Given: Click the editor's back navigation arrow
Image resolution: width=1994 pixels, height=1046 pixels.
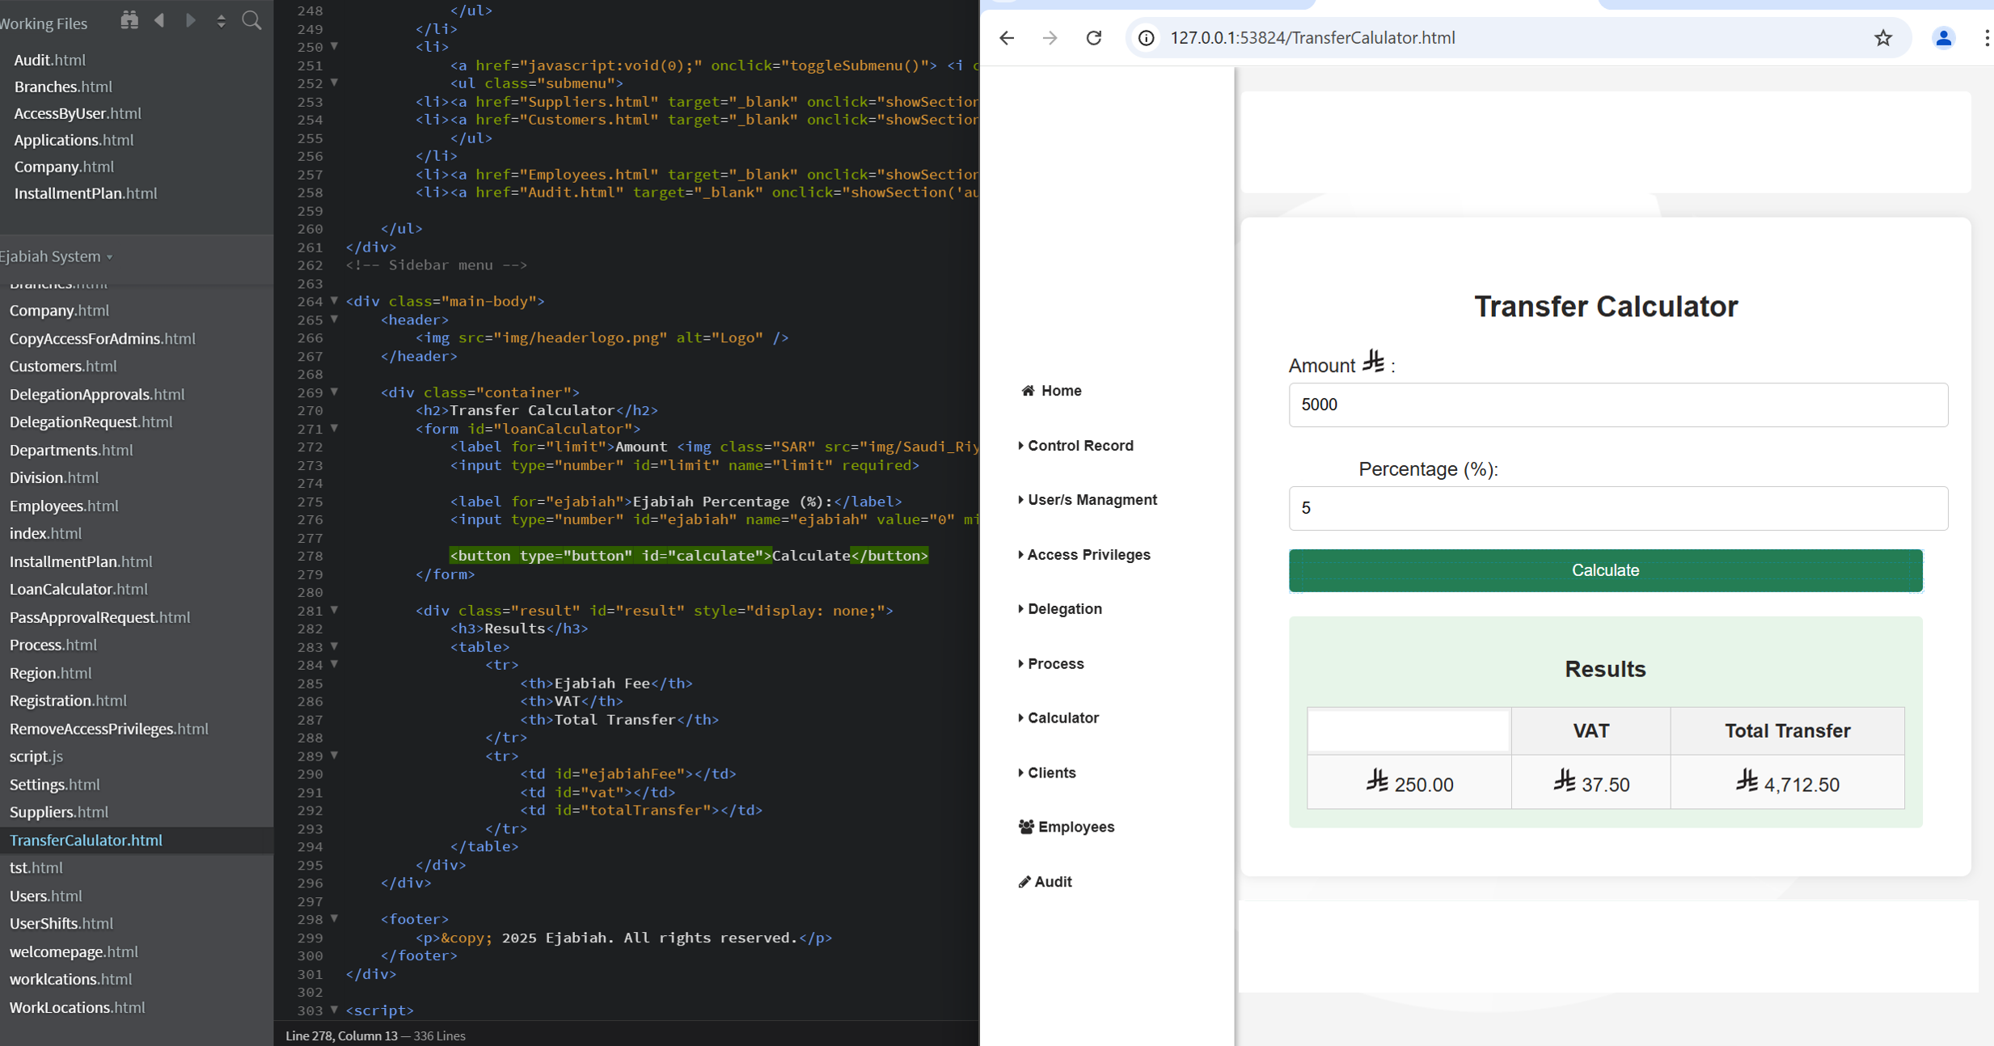Looking at the screenshot, I should [160, 20].
